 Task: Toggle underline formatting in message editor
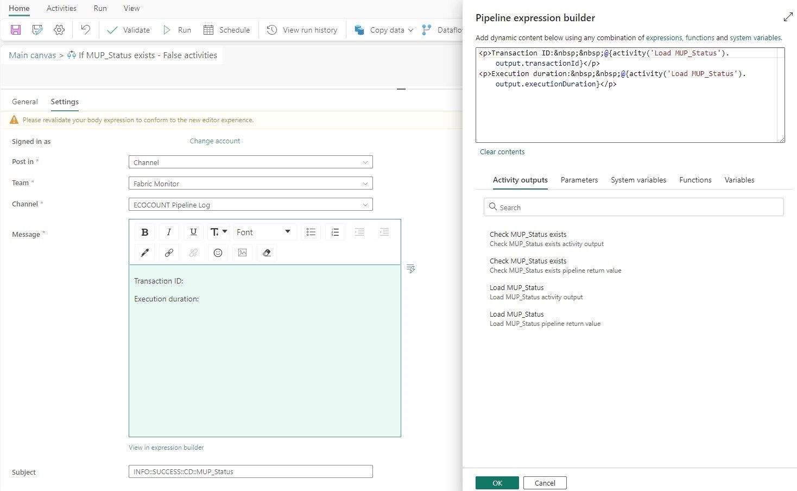(x=193, y=232)
